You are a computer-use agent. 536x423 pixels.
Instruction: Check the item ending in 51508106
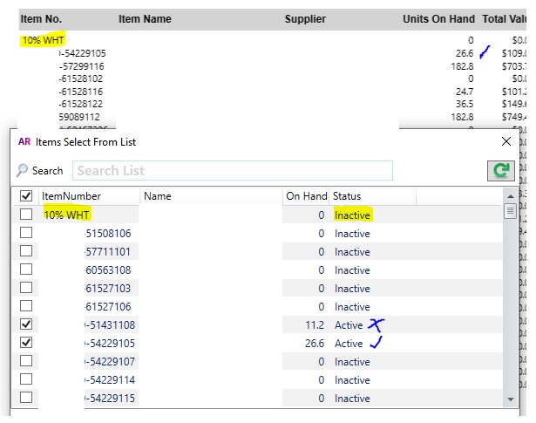(26, 233)
